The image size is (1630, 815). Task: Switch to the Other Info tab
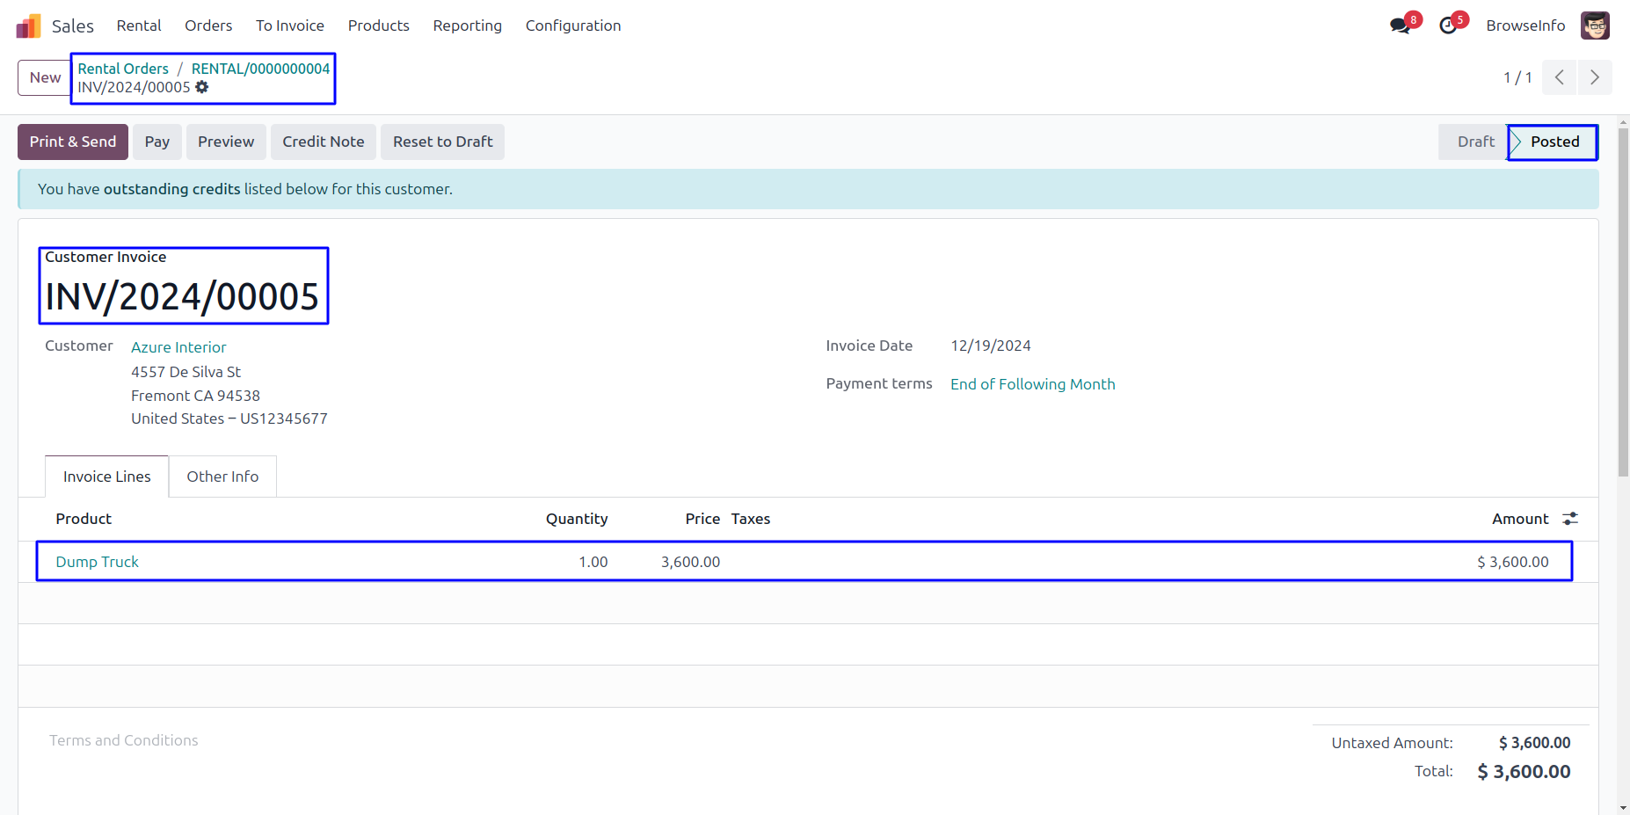click(x=222, y=477)
